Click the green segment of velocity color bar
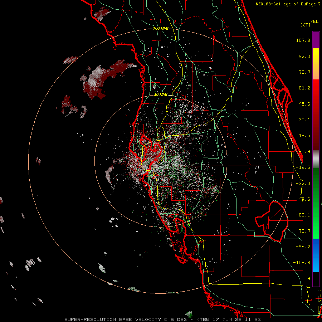Image resolution: width=322 pixels, height=322 pixels. [316, 203]
